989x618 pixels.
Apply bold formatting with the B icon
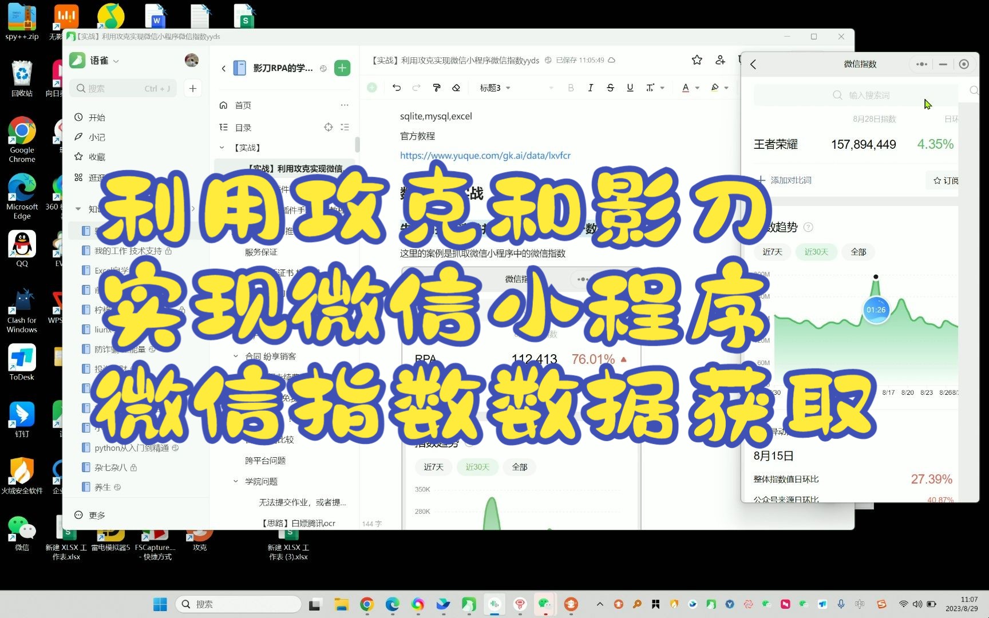tap(571, 88)
